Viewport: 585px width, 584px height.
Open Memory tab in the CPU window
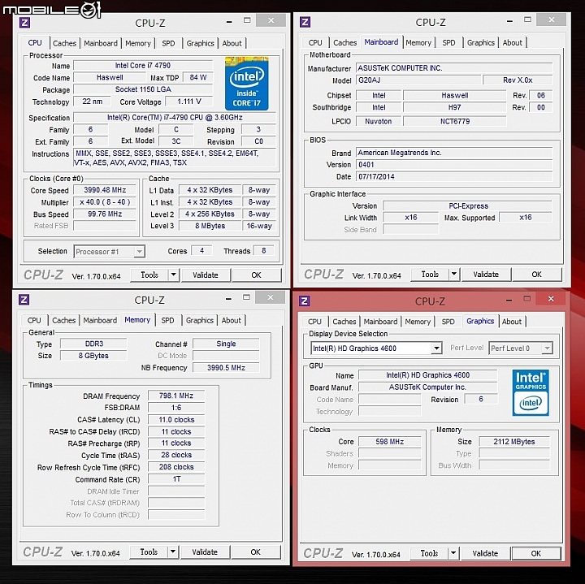coord(137,43)
